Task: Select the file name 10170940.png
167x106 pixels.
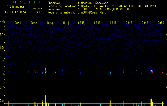Action: point(15,7)
